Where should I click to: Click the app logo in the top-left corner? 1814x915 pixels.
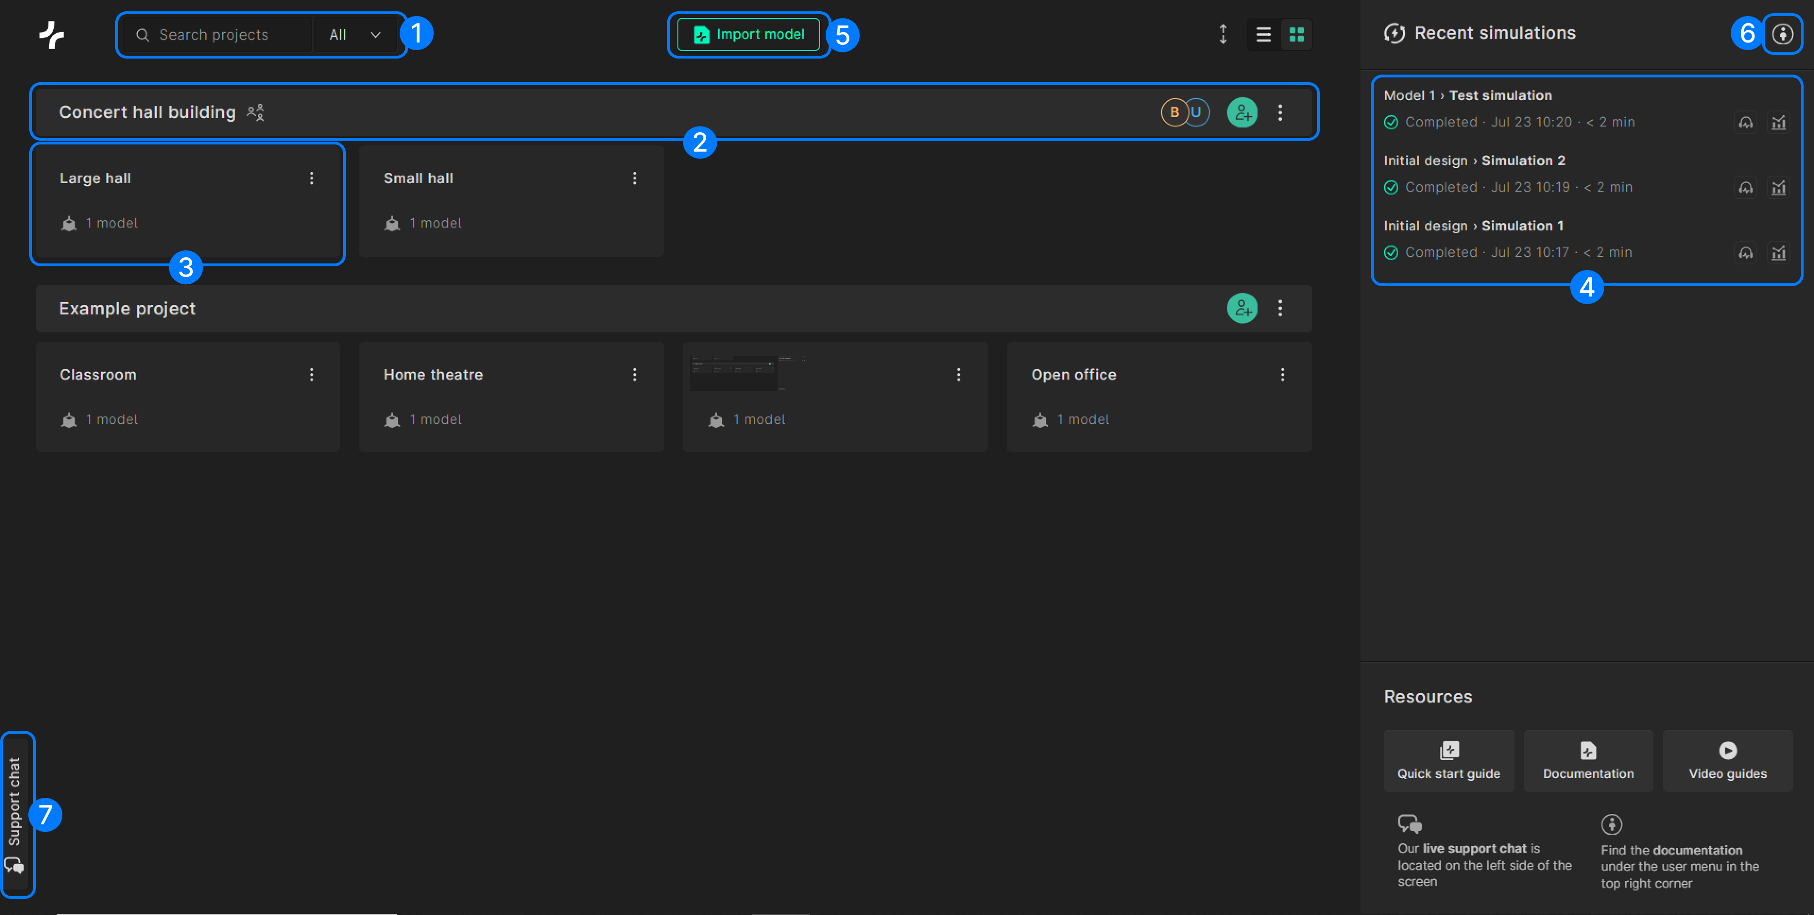[51, 34]
